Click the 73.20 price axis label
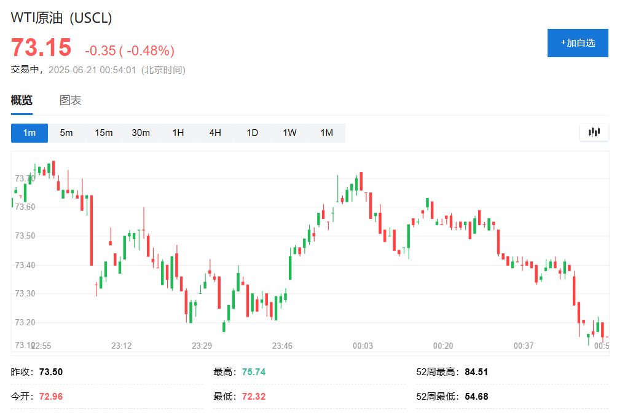 (x=25, y=322)
